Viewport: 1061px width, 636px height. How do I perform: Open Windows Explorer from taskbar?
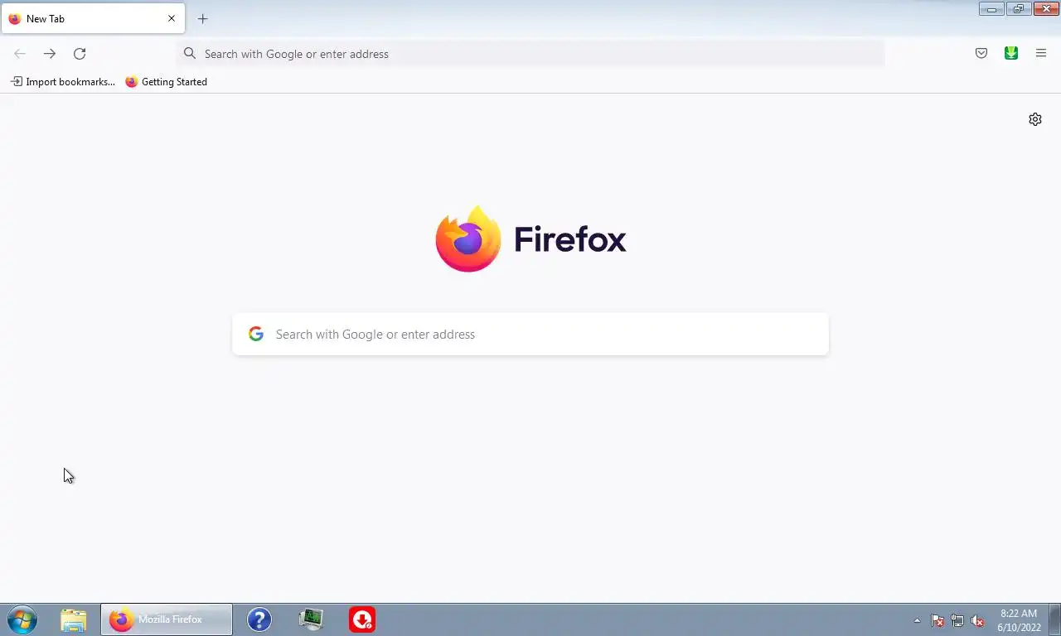[x=74, y=619]
